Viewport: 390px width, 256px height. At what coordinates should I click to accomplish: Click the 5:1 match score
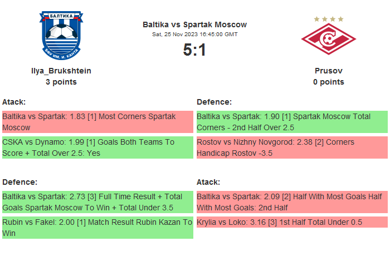coord(194,50)
